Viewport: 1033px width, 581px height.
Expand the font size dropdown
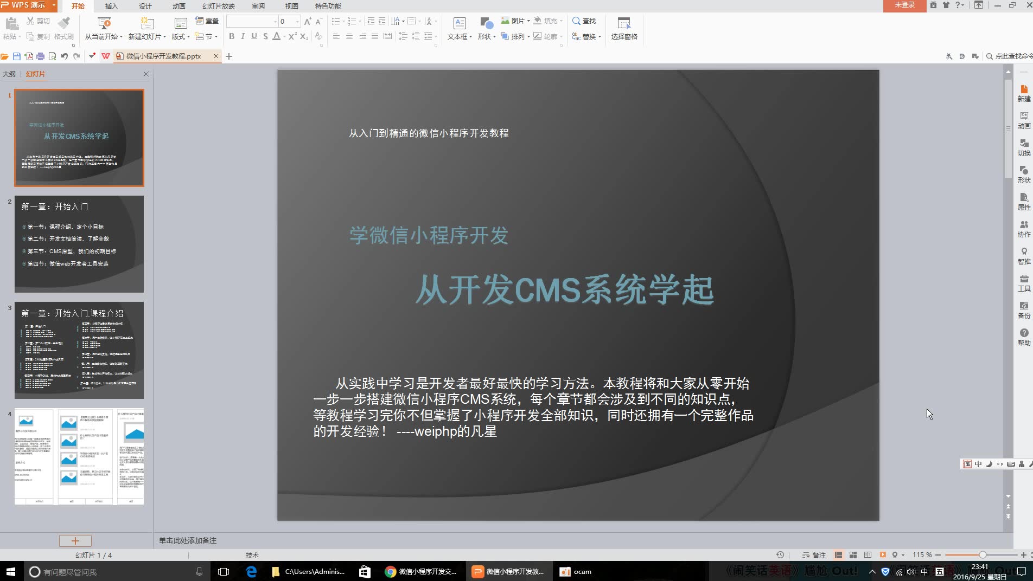pos(296,22)
